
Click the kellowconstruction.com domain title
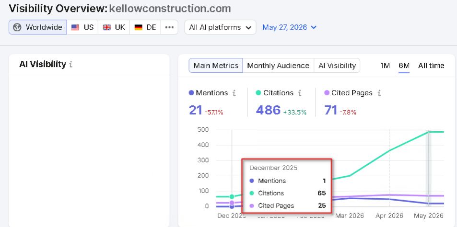(x=170, y=9)
